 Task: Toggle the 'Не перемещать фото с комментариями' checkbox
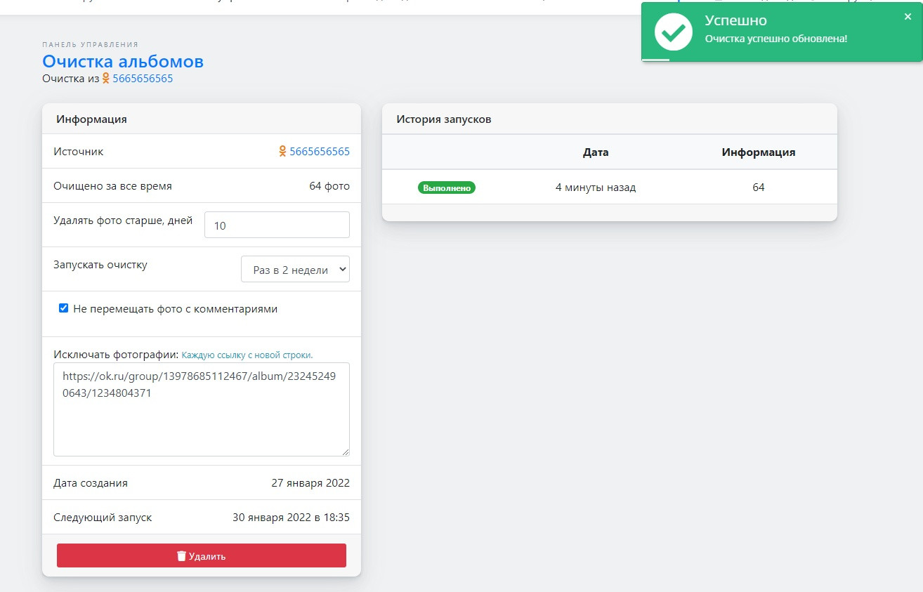(64, 308)
